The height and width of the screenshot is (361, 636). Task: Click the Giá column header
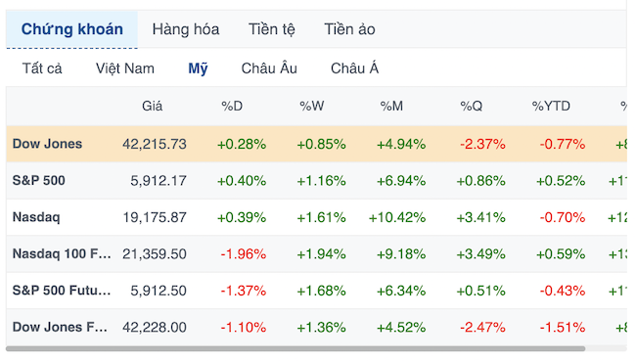[x=152, y=106]
